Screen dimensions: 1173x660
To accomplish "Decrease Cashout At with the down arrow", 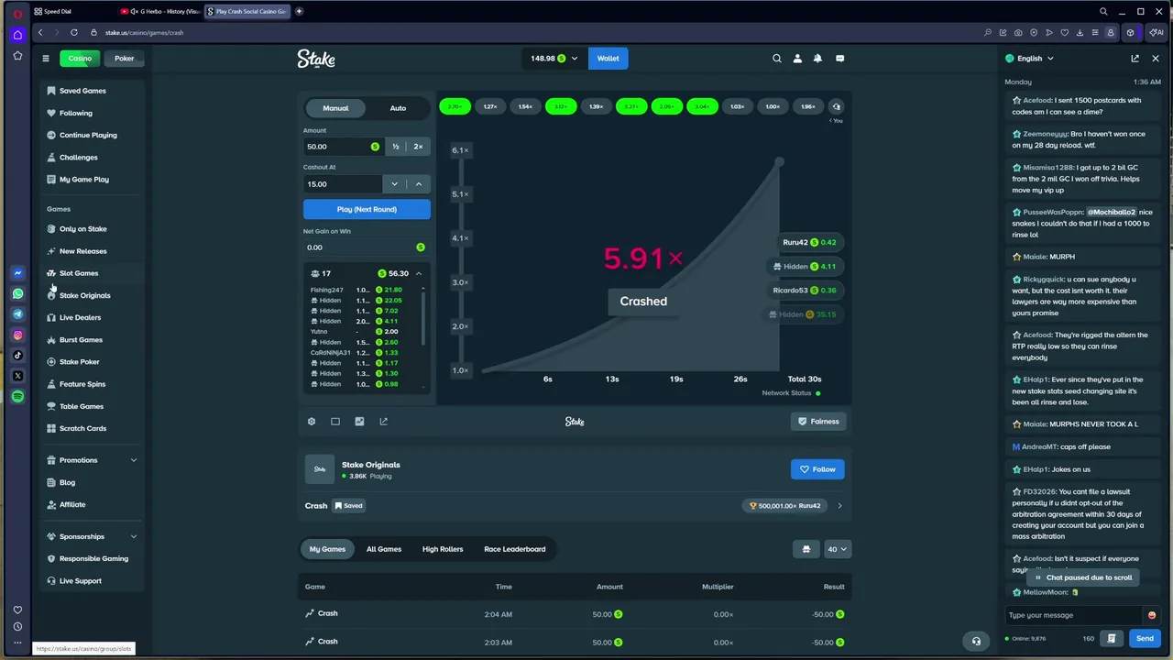I will (394, 184).
